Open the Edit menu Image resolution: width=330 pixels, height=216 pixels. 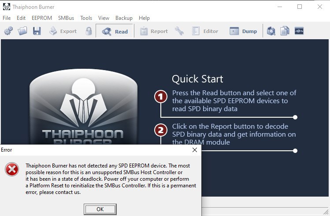21,18
